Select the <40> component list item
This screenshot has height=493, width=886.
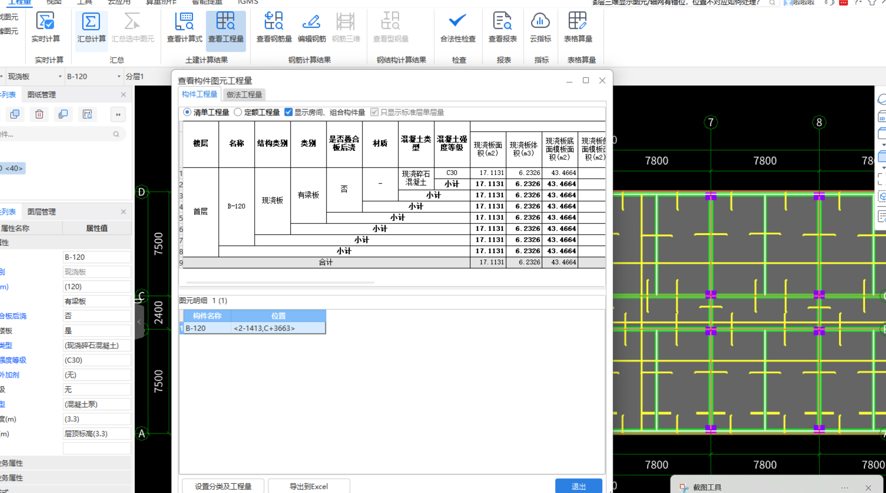13,168
